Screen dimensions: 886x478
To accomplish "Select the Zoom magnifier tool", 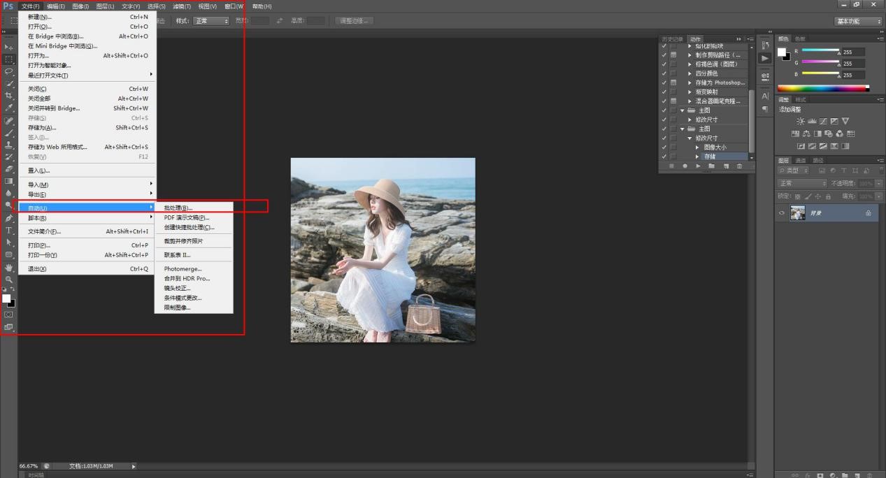I will [x=9, y=280].
